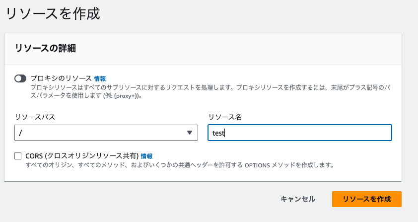Screen dimensions: 418x222
Task: Open 情報 link next to CORS label
Action: tap(146, 156)
